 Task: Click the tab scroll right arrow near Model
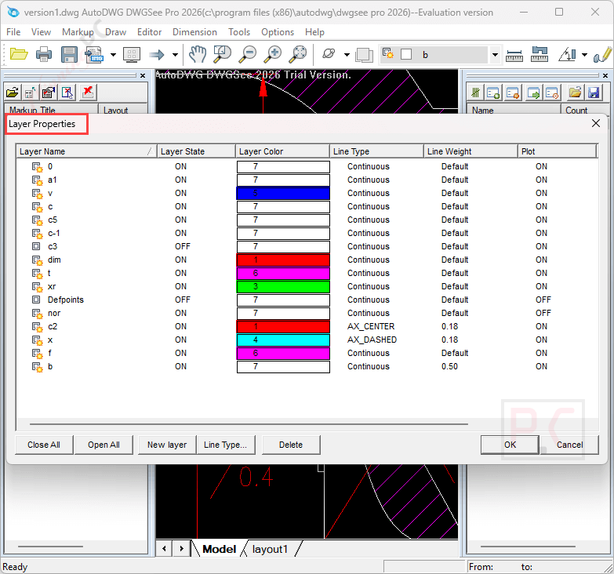pos(181,549)
